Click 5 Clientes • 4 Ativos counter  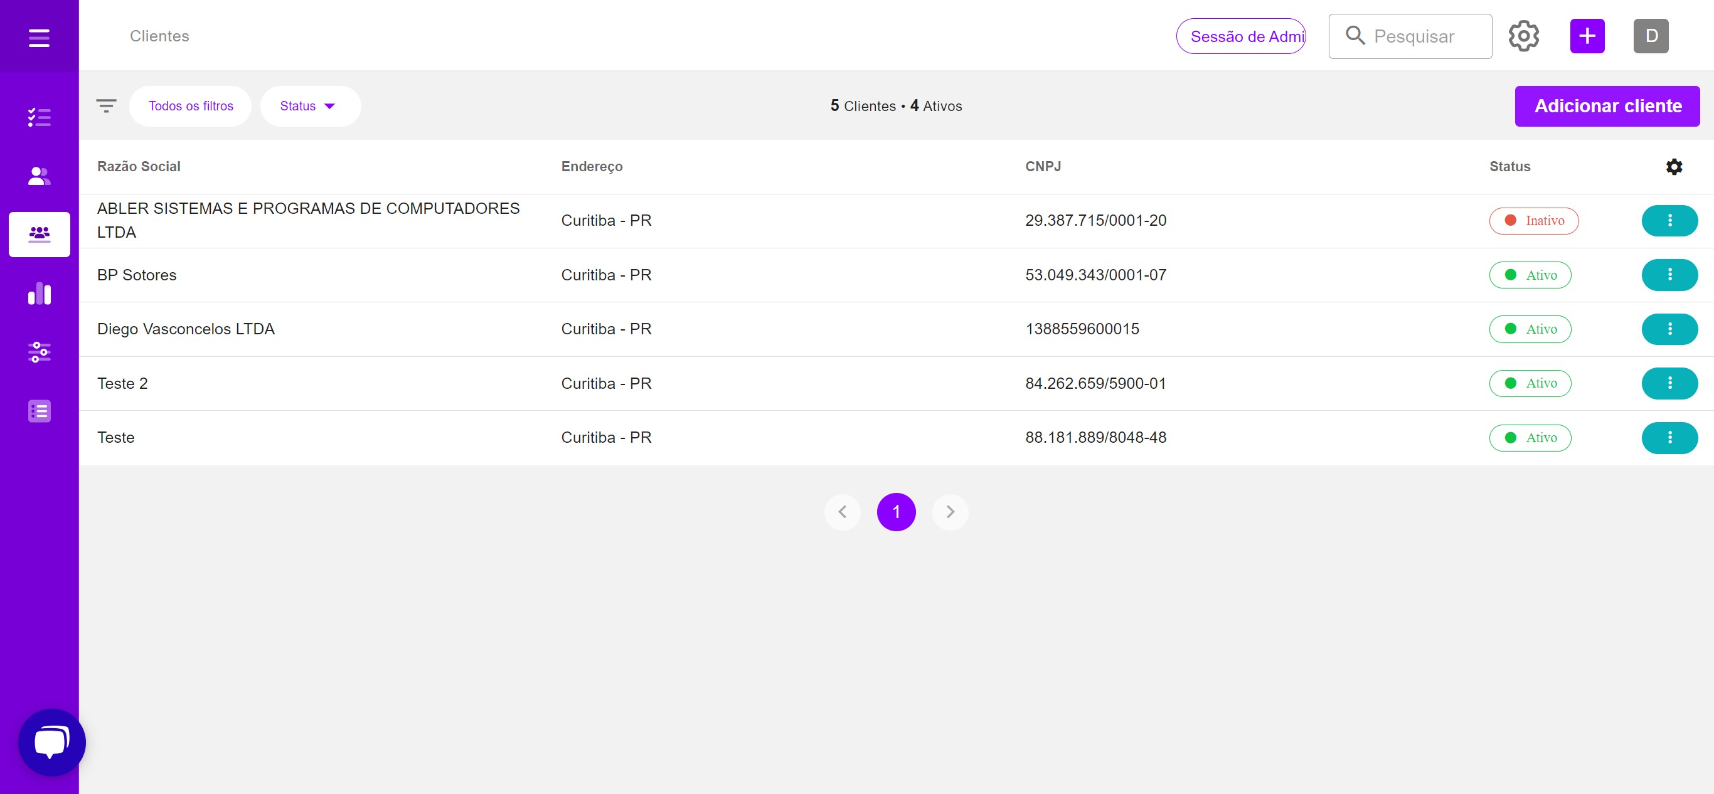pos(896,106)
